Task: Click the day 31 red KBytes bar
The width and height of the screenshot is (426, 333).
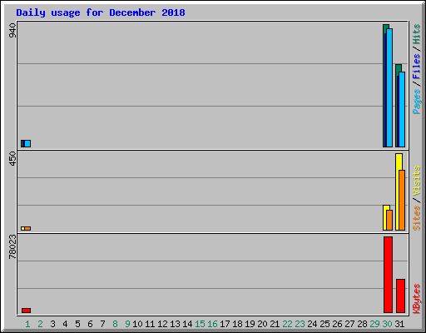Action: (400, 296)
